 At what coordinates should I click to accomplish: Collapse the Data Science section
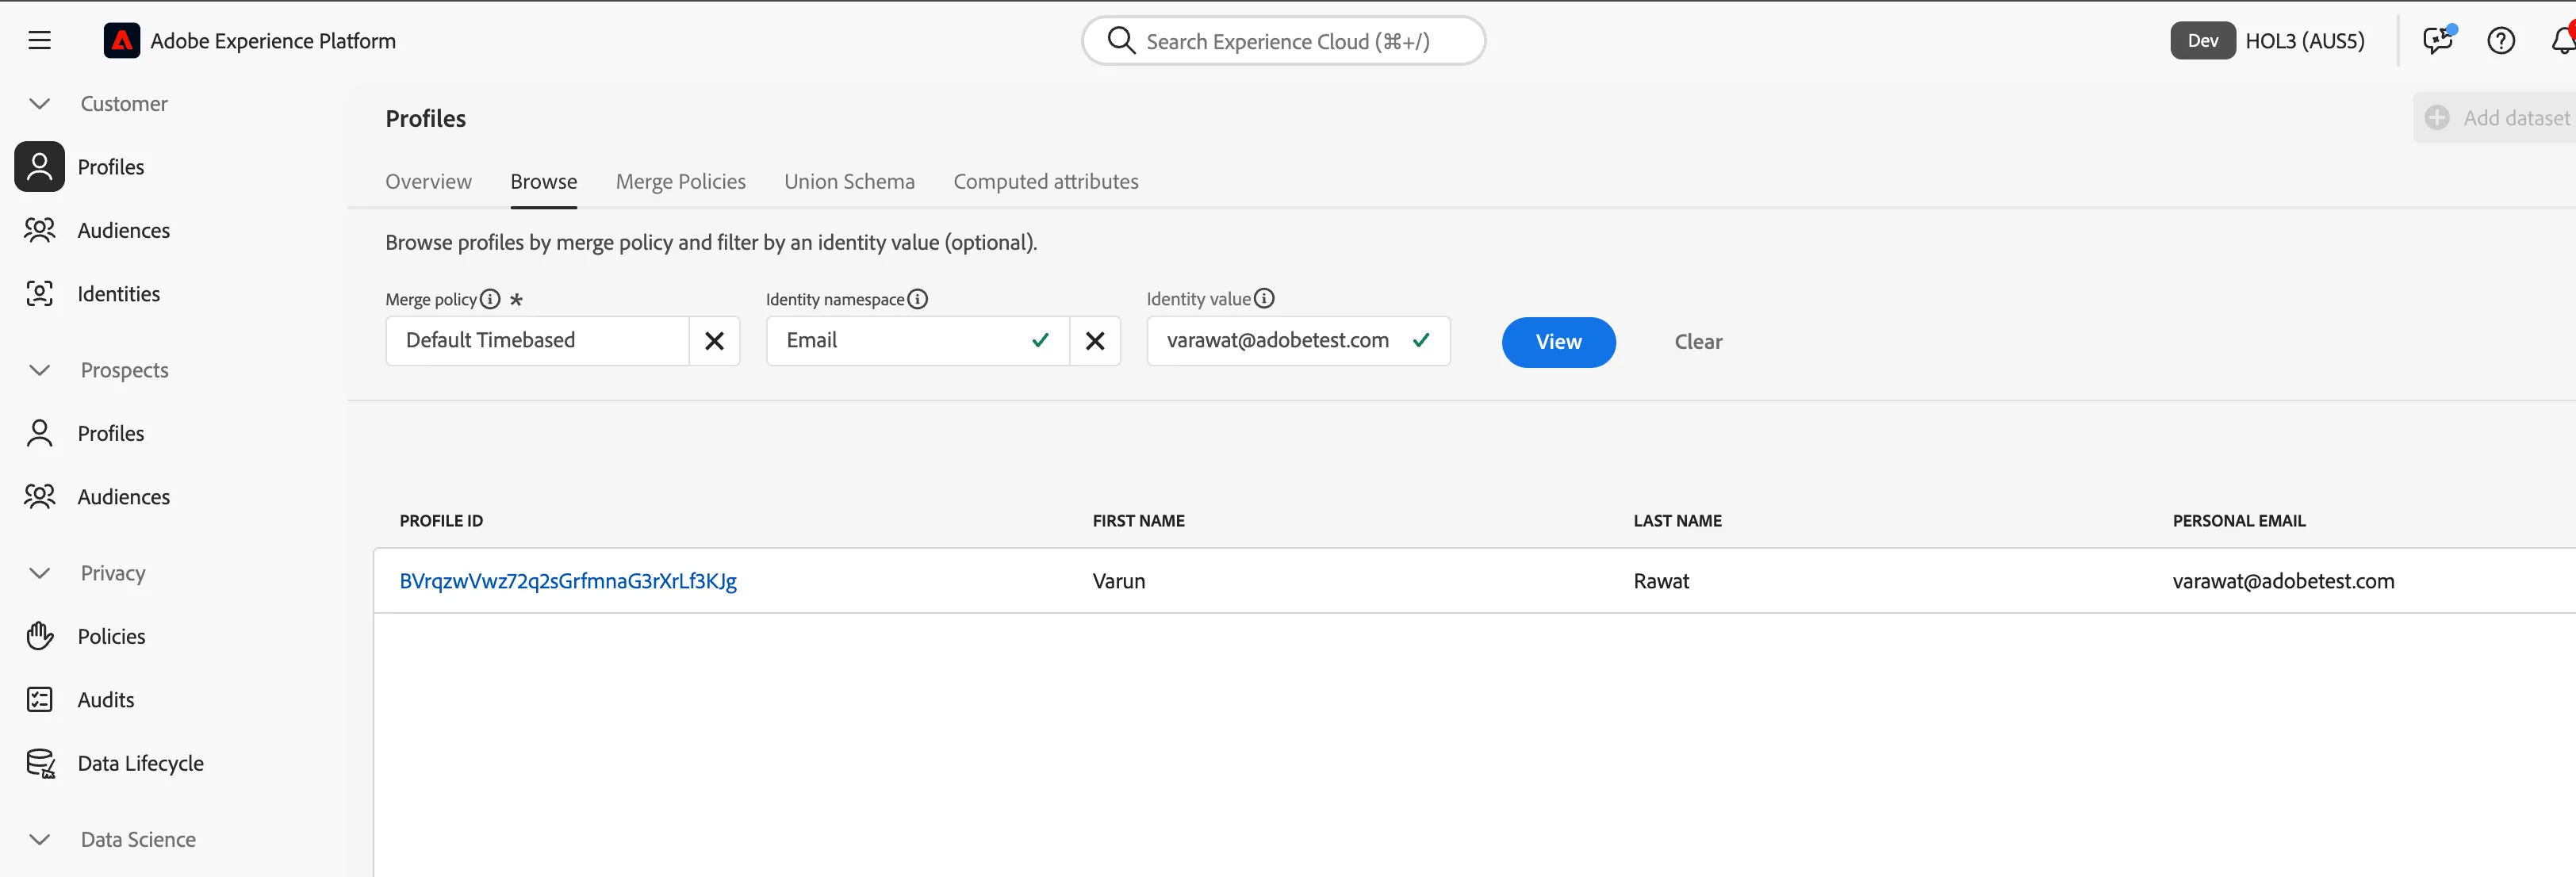point(39,840)
